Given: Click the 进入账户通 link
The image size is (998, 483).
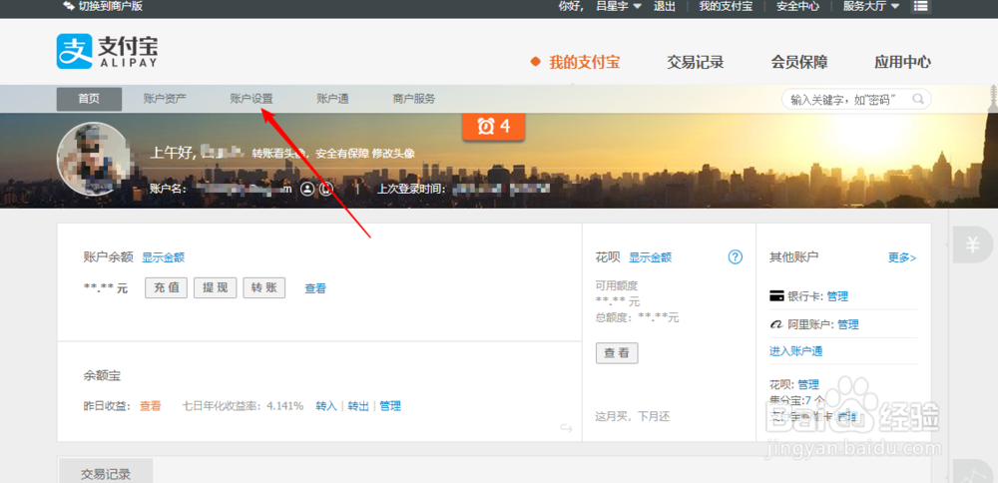Looking at the screenshot, I should (x=796, y=351).
